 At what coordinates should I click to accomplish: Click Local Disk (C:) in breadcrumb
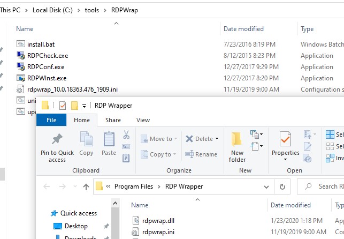[x=52, y=10]
